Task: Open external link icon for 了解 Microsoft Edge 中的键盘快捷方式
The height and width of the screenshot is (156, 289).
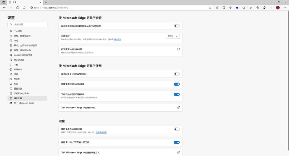Action: tap(178, 152)
